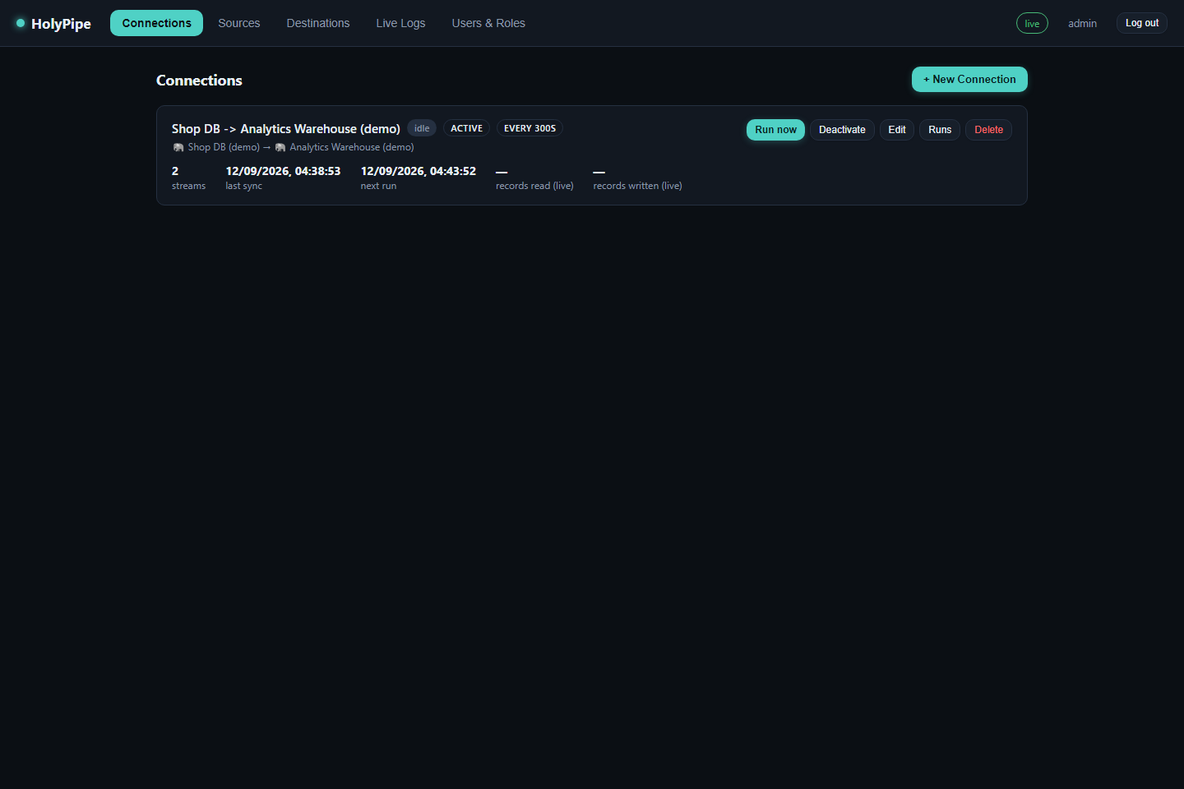
Task: Click the ACTIVE badge
Action: [466, 128]
